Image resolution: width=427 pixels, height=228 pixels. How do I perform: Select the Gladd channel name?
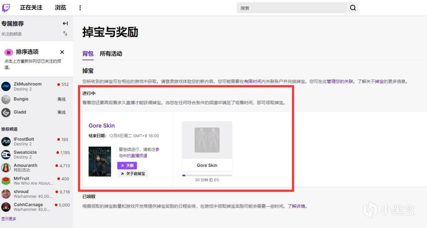(x=20, y=112)
